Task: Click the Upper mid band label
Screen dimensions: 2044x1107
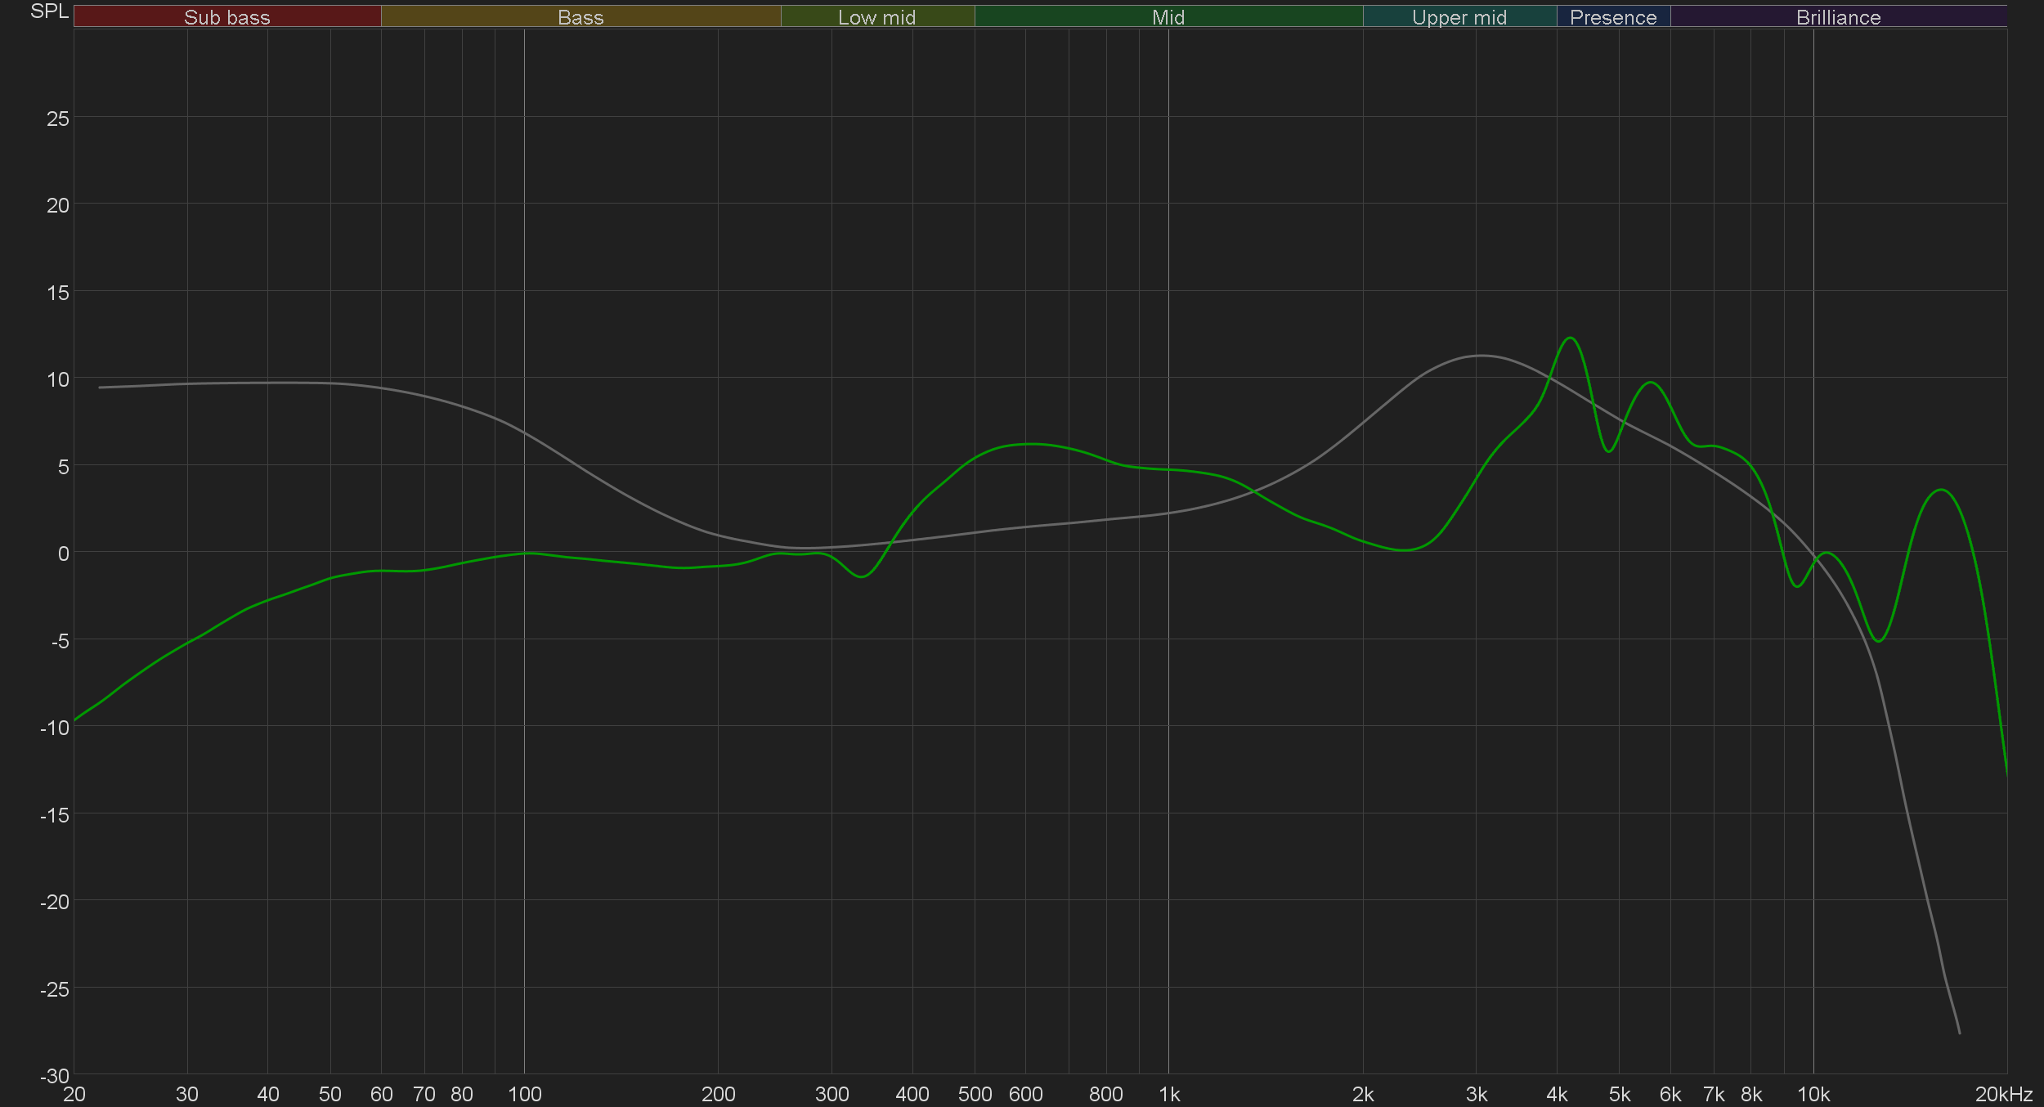Action: pos(1459,17)
